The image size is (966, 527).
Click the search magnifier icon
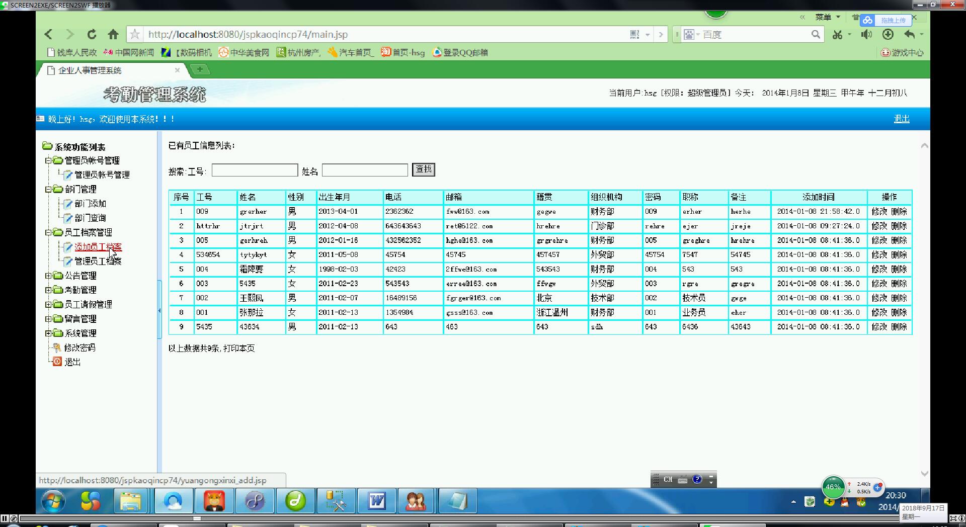pyautogui.click(x=816, y=34)
